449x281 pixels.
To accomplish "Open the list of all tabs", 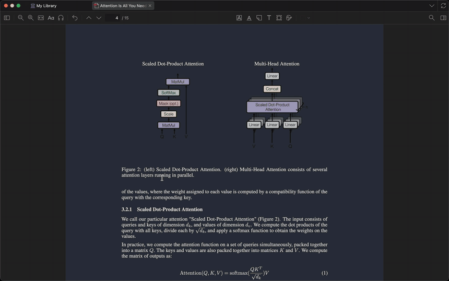I will (x=432, y=6).
